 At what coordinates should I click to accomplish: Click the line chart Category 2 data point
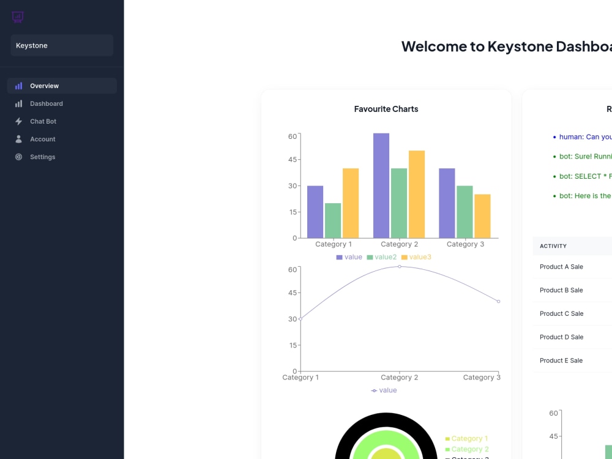(399, 267)
